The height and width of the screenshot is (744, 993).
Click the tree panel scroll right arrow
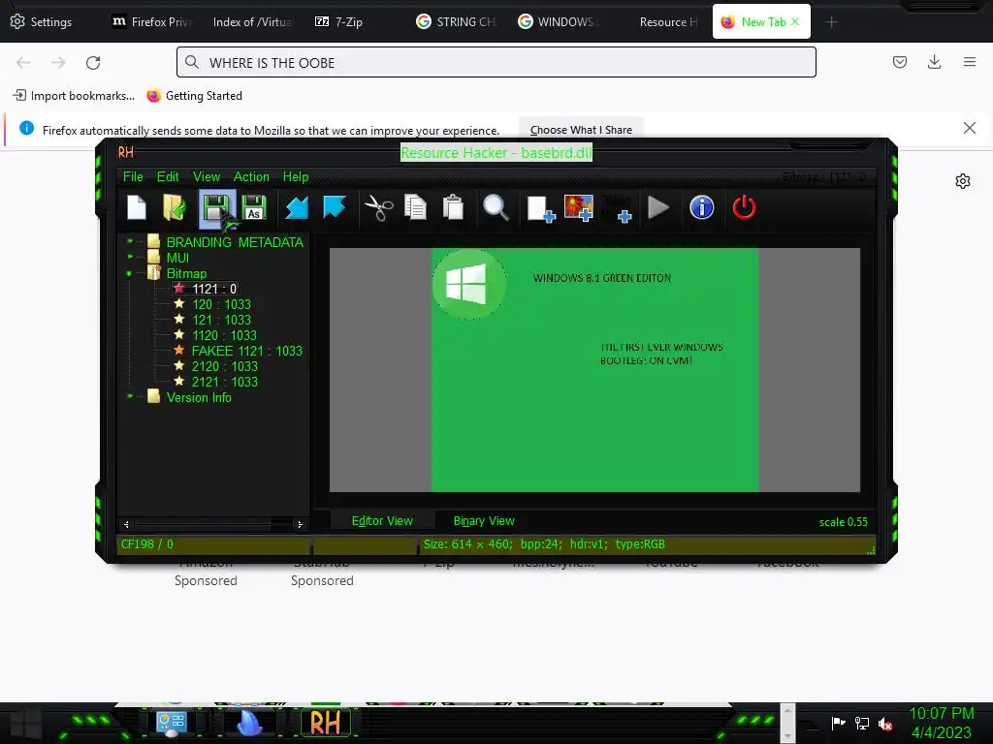point(300,524)
